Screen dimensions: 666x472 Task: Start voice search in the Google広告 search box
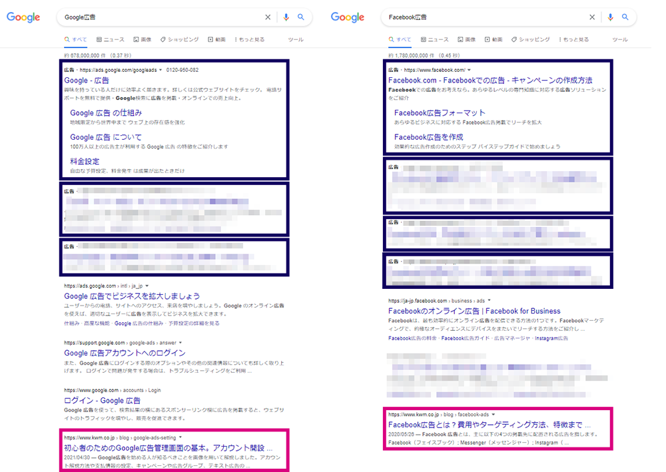(286, 17)
